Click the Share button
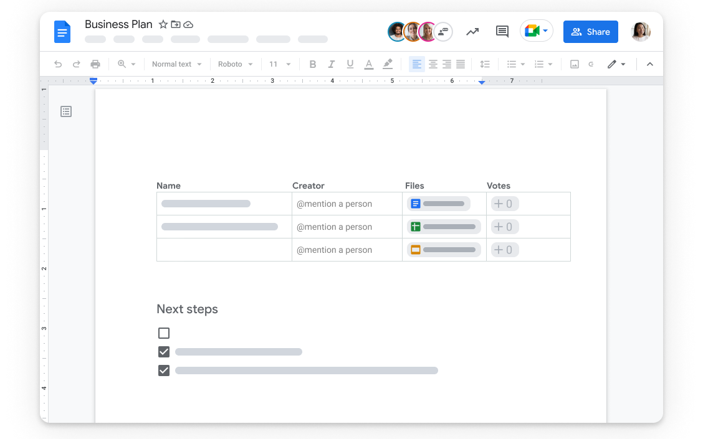 590,31
